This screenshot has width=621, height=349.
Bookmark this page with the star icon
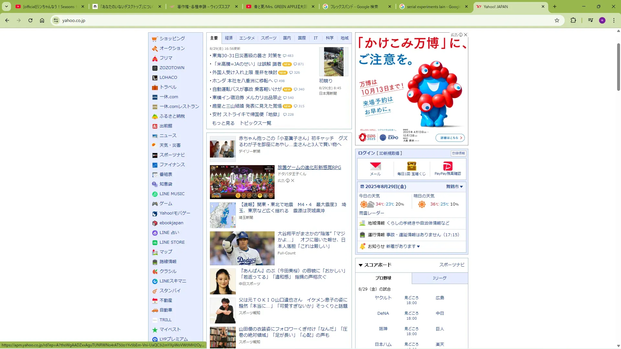click(557, 20)
